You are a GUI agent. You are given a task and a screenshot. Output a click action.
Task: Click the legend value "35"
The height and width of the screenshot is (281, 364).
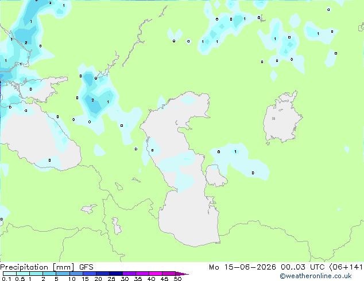(x=138, y=279)
